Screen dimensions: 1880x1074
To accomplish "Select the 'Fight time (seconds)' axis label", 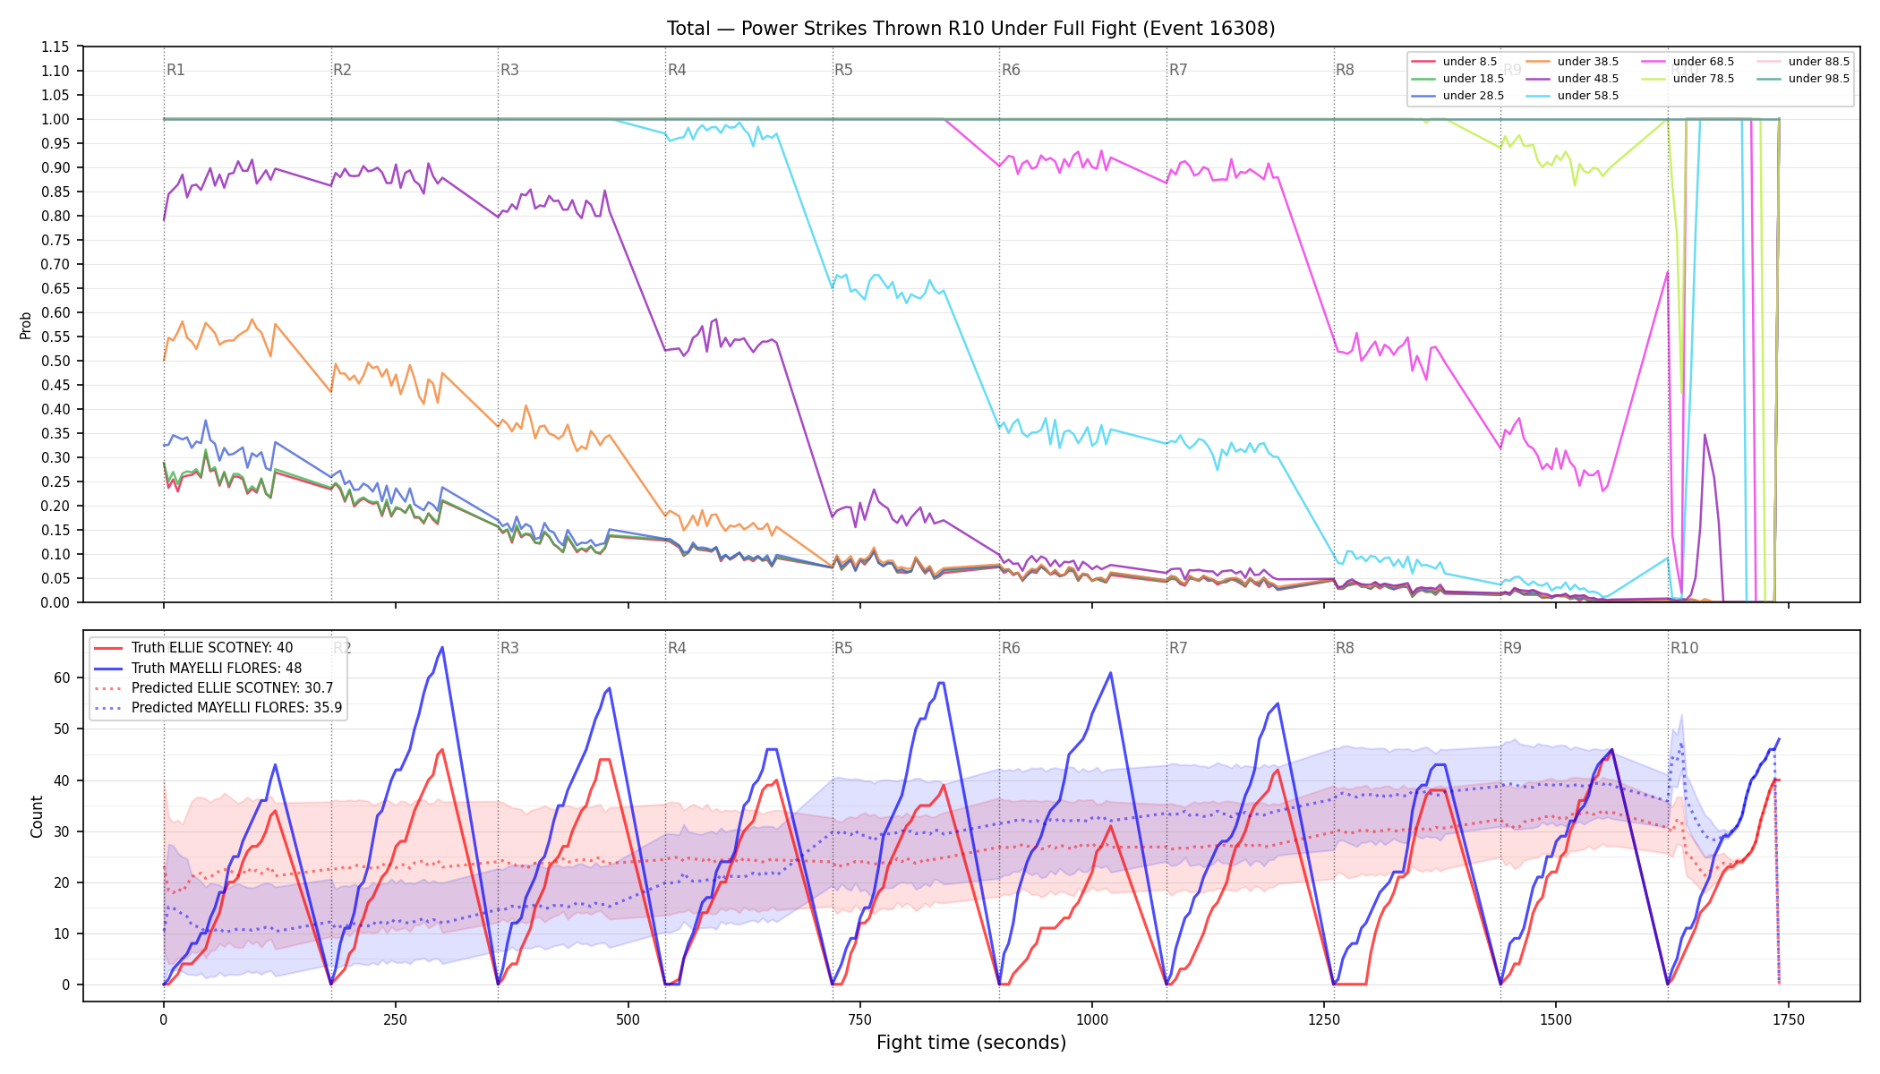I will point(971,1043).
